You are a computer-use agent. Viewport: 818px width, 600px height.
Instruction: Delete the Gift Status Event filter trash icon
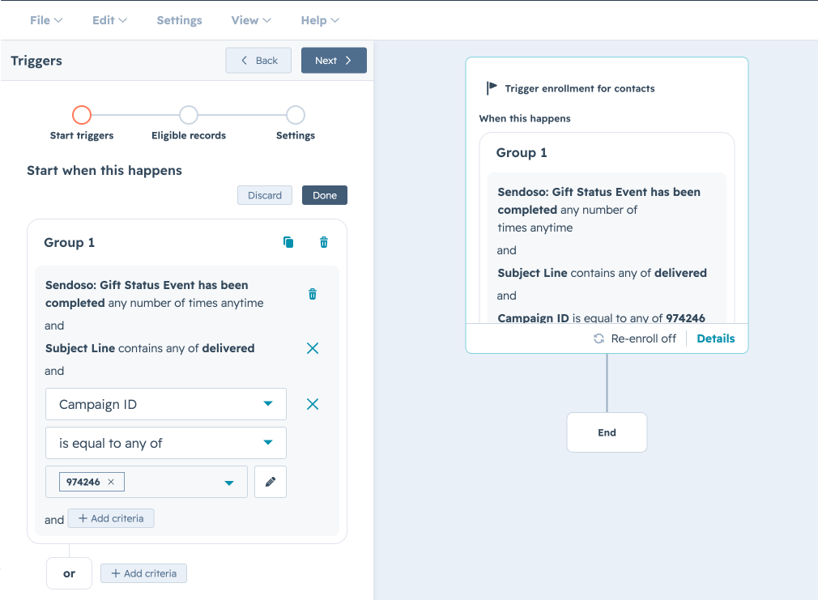313,294
